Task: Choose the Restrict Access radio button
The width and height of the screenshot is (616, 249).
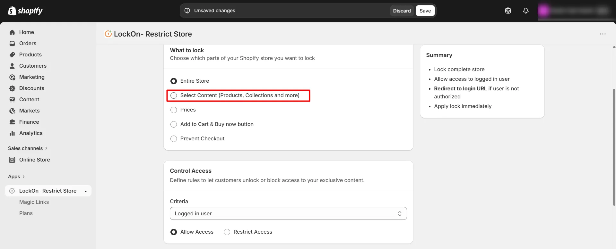Action: pyautogui.click(x=227, y=232)
